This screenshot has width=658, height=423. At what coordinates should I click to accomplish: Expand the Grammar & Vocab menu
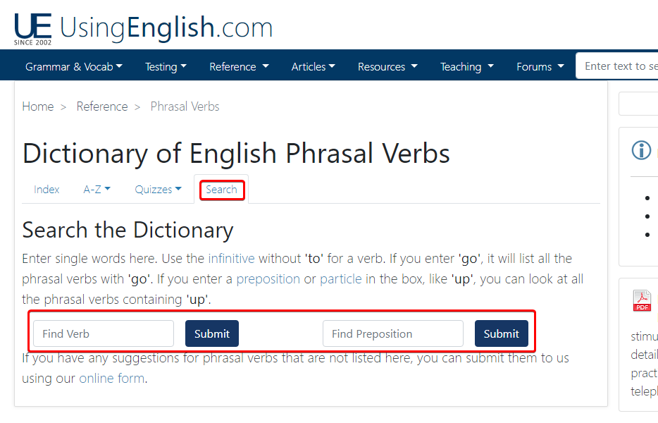(74, 66)
